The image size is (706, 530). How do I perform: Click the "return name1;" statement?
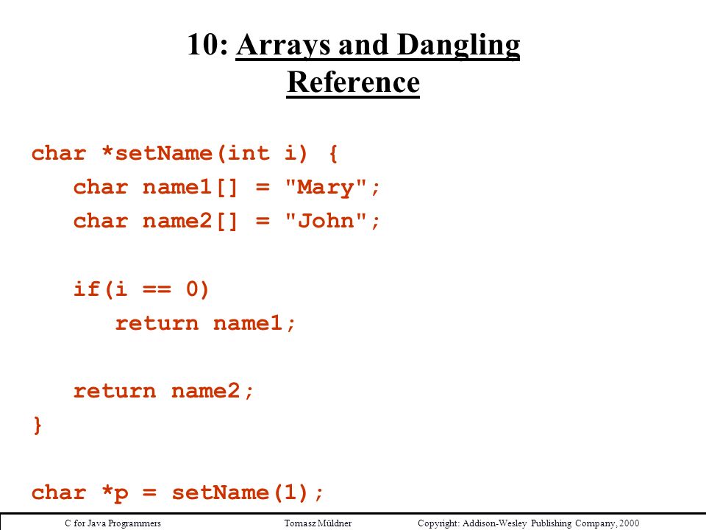click(205, 323)
